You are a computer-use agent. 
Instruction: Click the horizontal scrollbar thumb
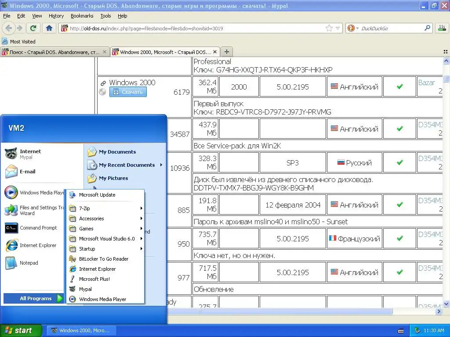tap(279, 311)
